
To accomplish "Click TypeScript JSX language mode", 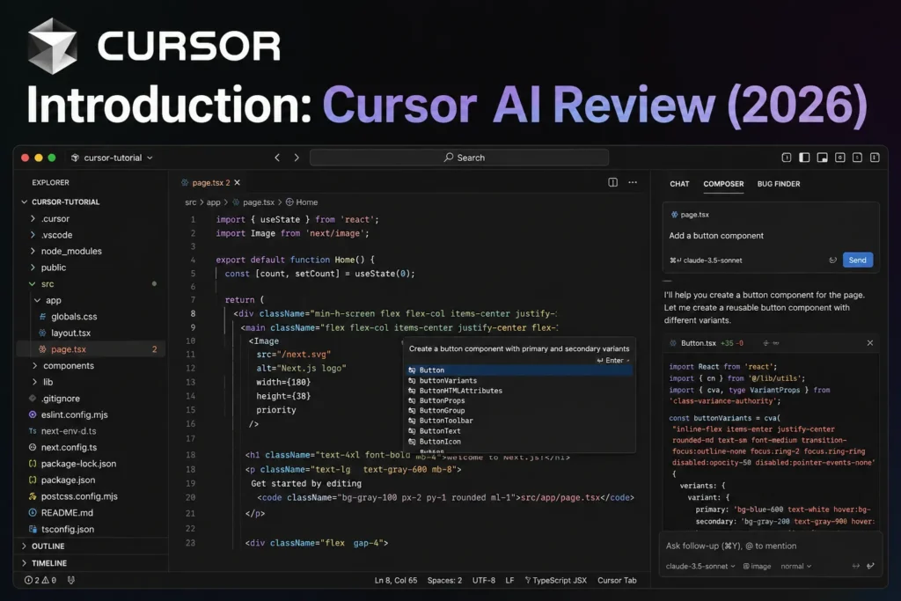I will tap(556, 580).
